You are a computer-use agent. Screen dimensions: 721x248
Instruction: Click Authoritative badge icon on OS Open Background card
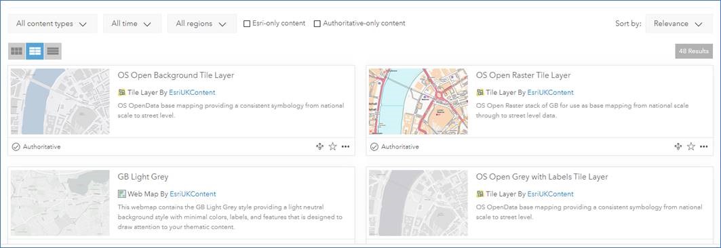(x=16, y=147)
